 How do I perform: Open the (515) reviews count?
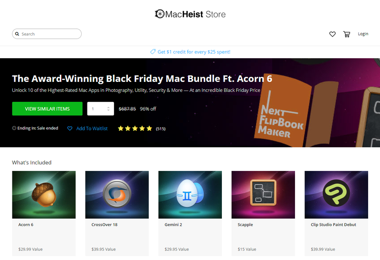(x=161, y=129)
